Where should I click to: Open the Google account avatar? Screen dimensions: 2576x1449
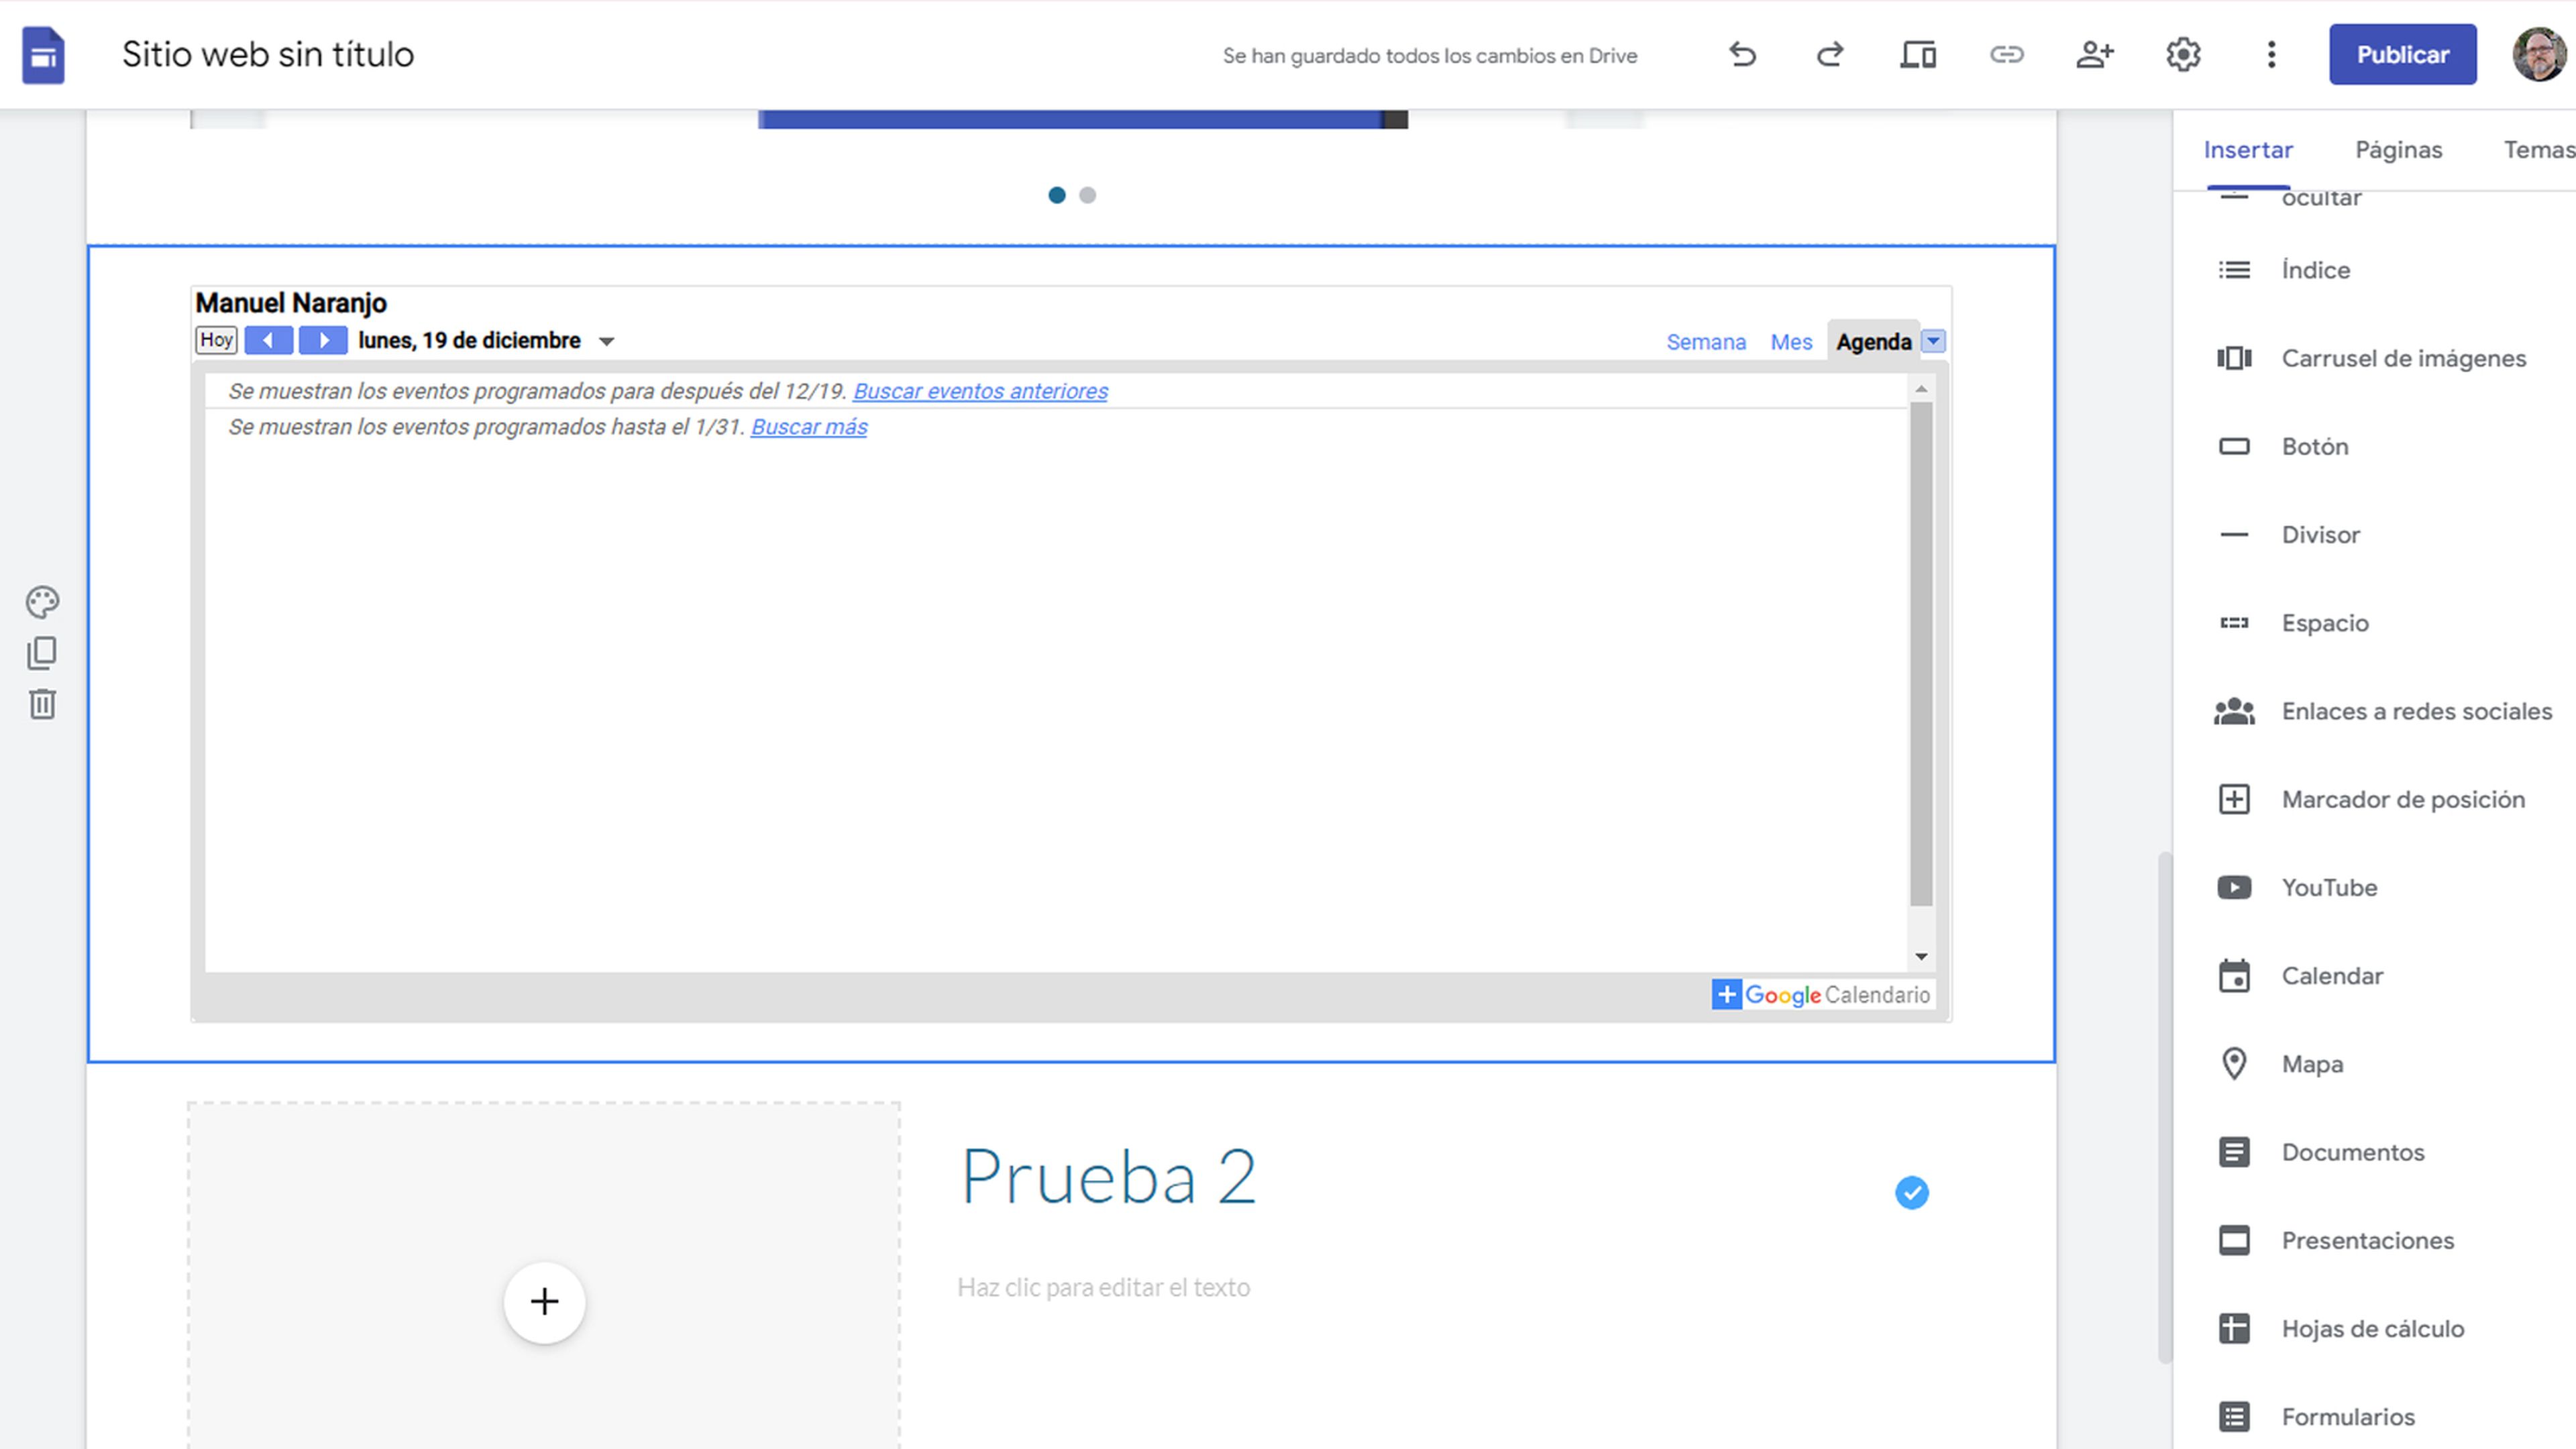pos(2539,54)
